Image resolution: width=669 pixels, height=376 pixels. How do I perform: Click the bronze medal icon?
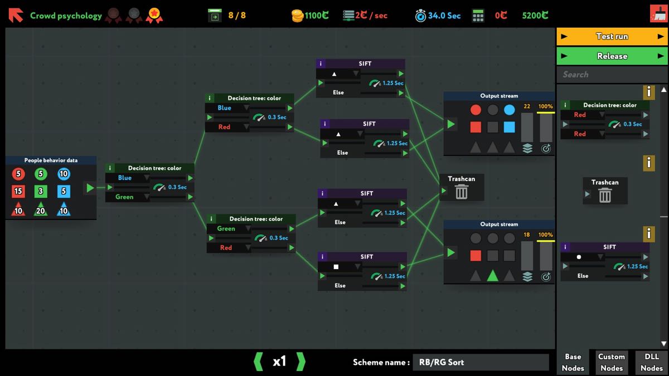[x=113, y=16]
